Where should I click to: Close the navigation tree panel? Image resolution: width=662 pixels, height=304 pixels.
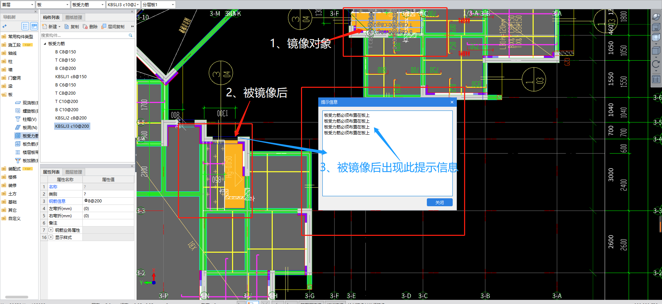[36, 11]
